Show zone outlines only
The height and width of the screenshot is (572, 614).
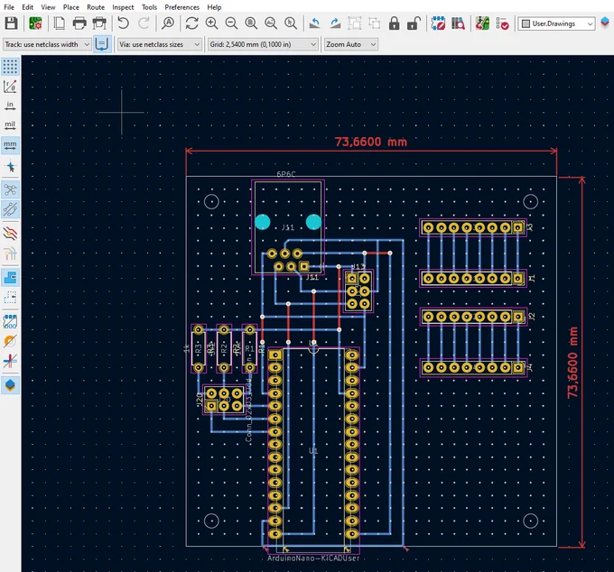pyautogui.click(x=10, y=298)
